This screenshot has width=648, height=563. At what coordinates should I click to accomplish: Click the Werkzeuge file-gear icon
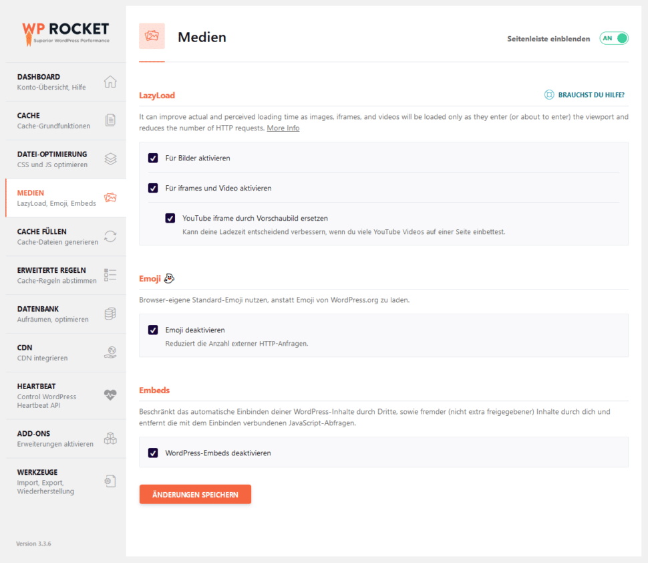(110, 481)
